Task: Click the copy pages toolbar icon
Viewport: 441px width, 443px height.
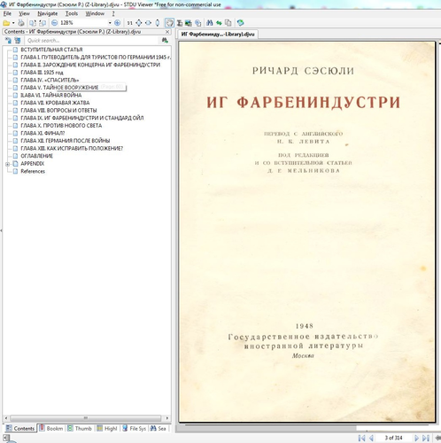Action: tap(228, 23)
